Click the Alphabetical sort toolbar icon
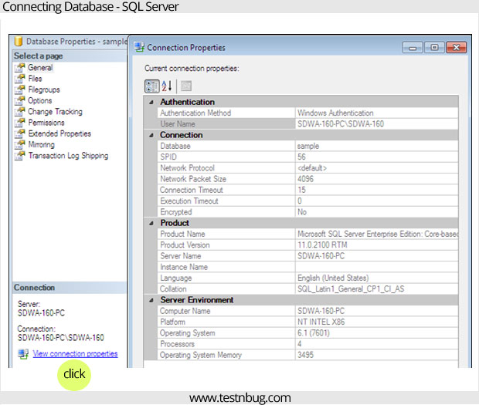This screenshot has width=479, height=405. (167, 86)
